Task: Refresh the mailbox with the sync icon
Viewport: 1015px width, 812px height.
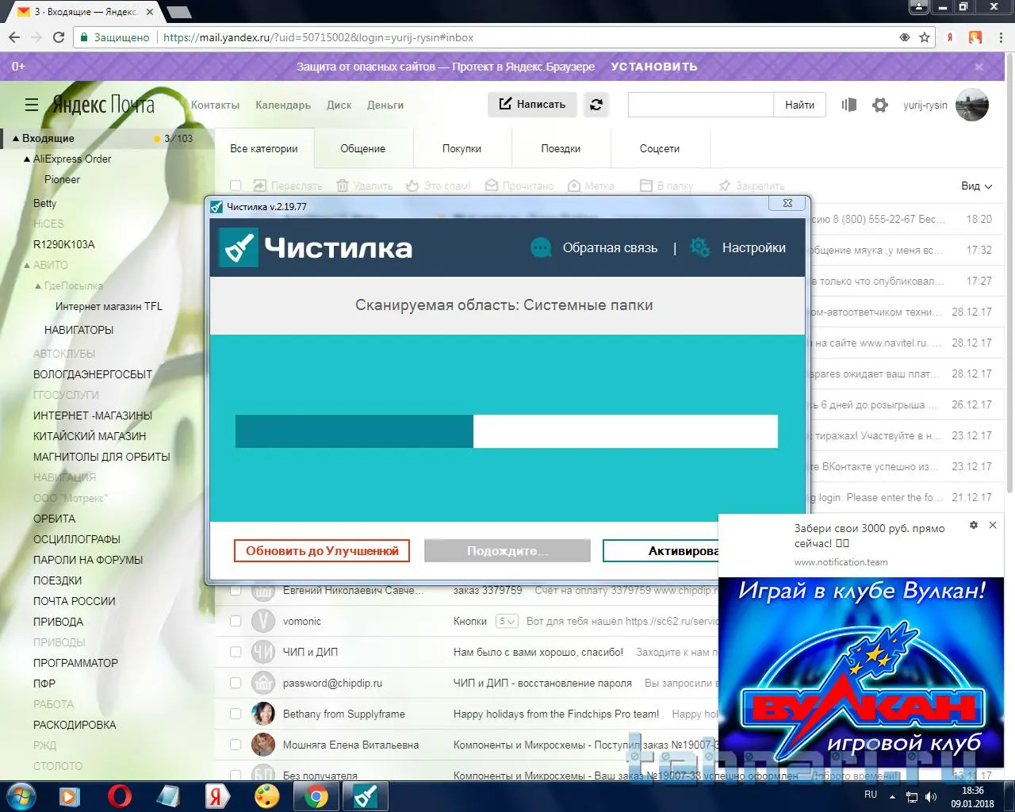Action: coord(596,104)
